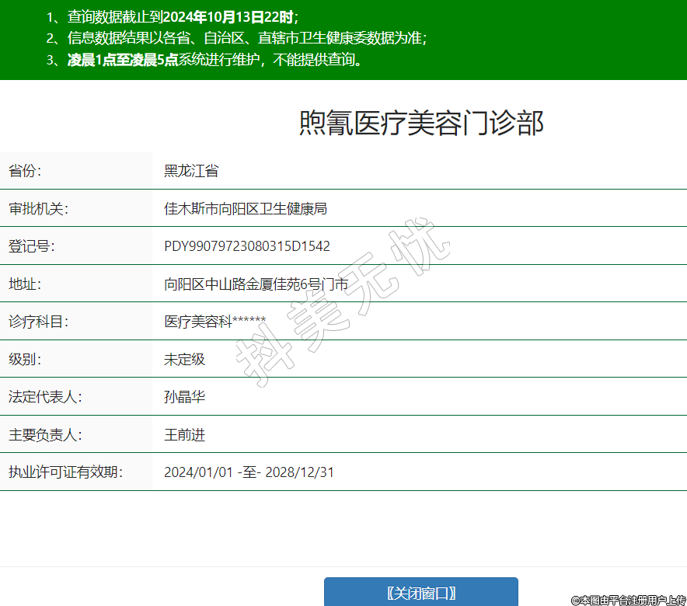The height and width of the screenshot is (606, 687).
Task: Click the 级别 field label
Action: [x=25, y=360]
